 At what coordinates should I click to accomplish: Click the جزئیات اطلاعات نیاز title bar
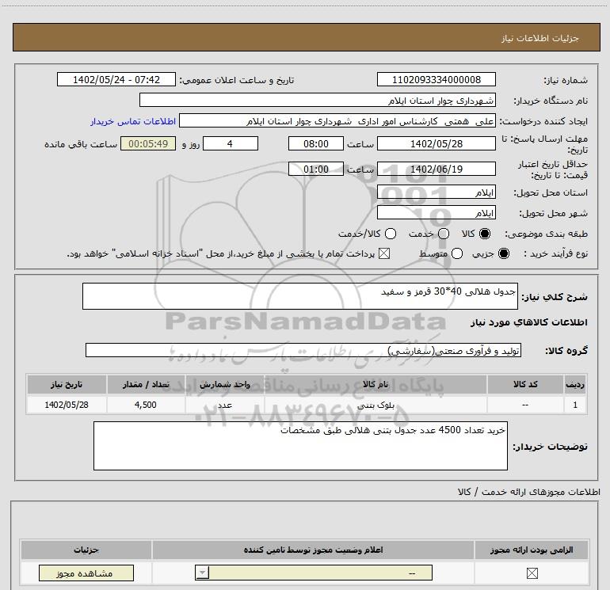click(x=306, y=37)
